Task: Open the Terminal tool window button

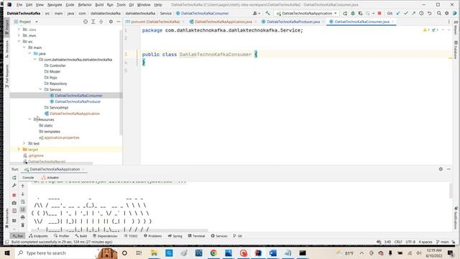Action: [x=196, y=236]
